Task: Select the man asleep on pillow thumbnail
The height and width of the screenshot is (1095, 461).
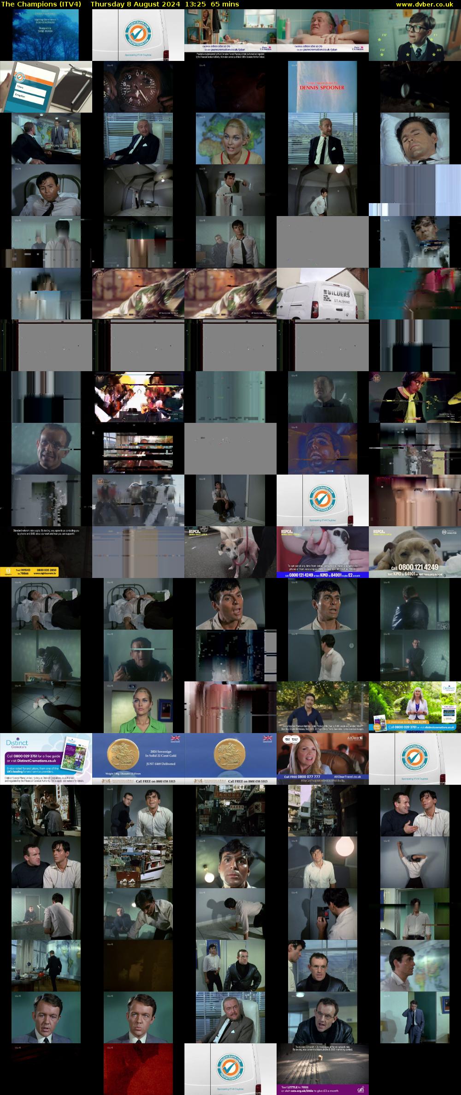Action: click(415, 138)
